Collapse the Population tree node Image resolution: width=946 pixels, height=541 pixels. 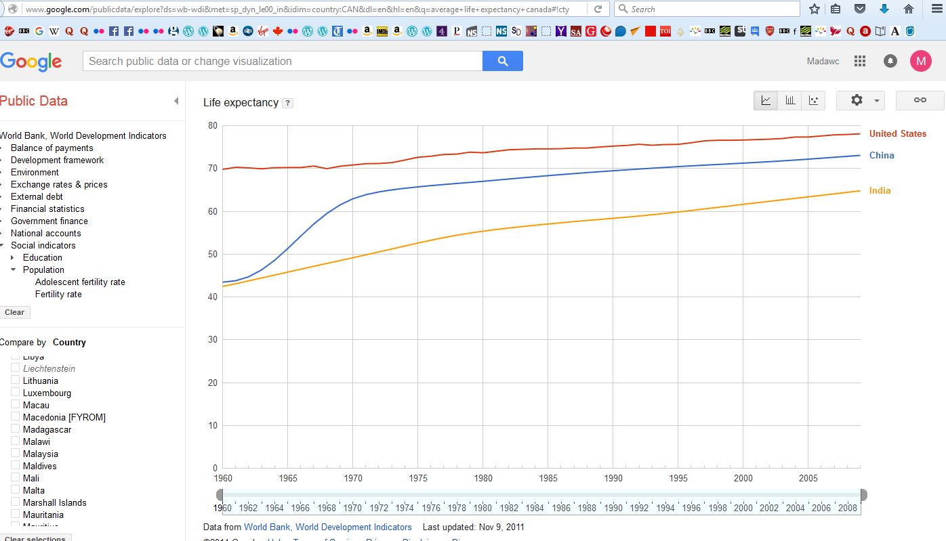point(13,270)
